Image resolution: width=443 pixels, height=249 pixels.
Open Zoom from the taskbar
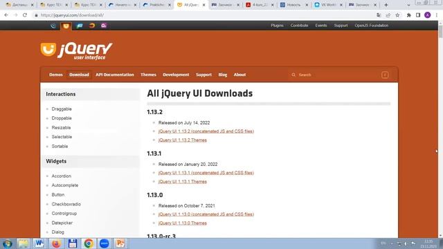point(105,243)
